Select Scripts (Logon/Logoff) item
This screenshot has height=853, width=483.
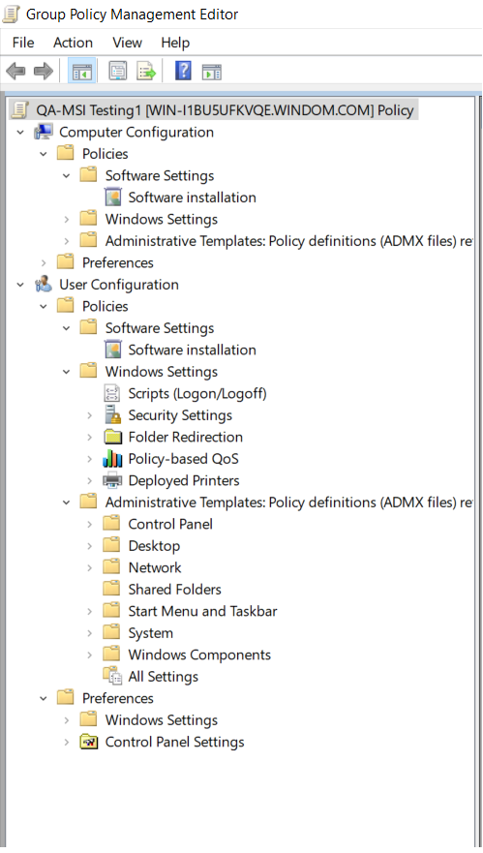point(196,393)
